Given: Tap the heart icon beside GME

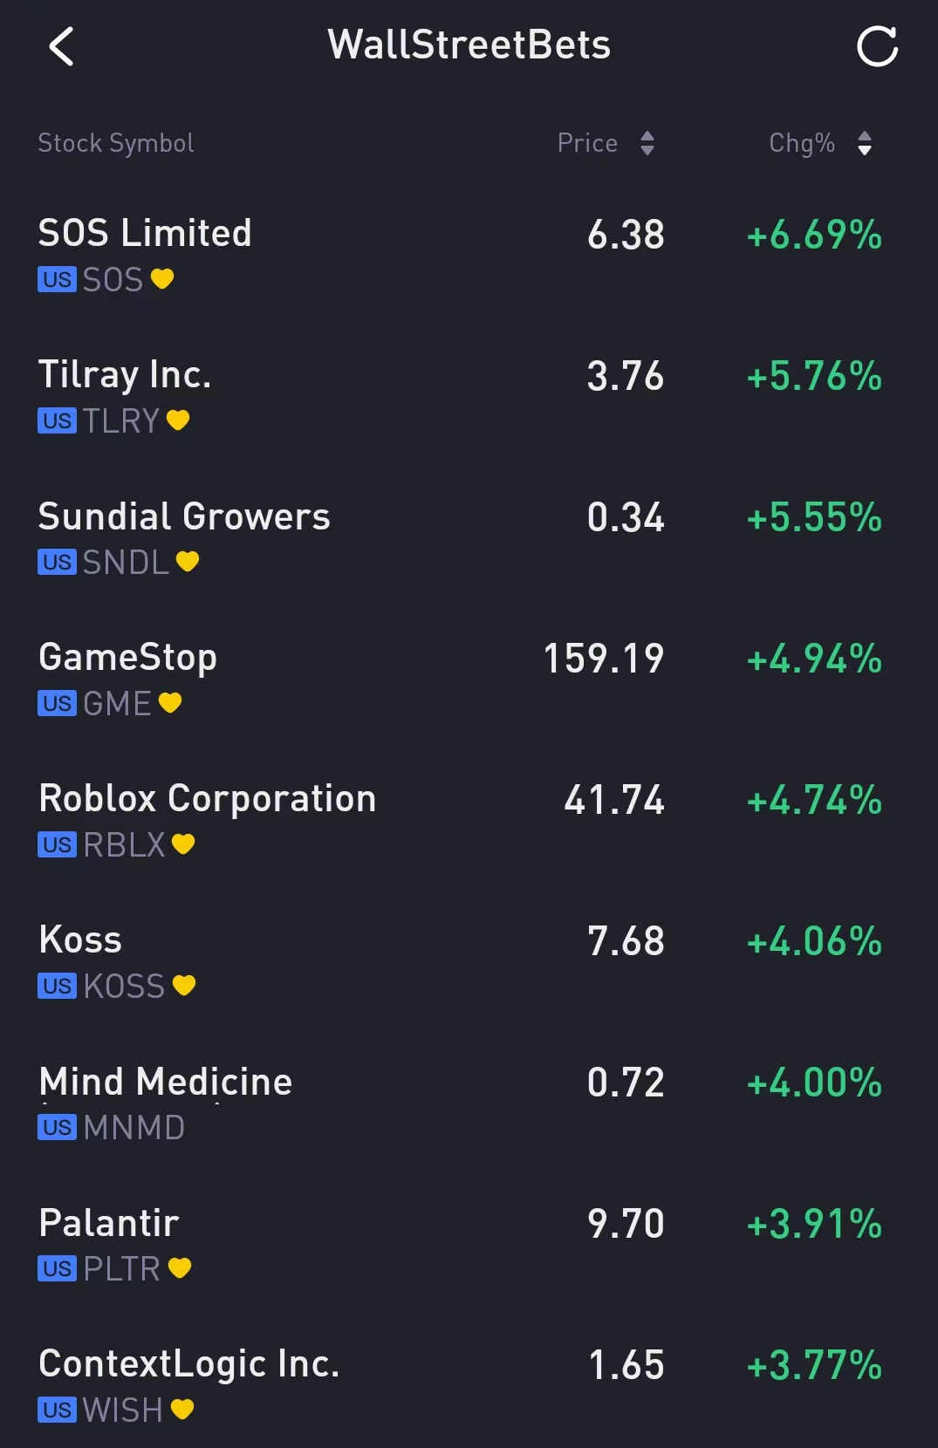Looking at the screenshot, I should (x=170, y=703).
